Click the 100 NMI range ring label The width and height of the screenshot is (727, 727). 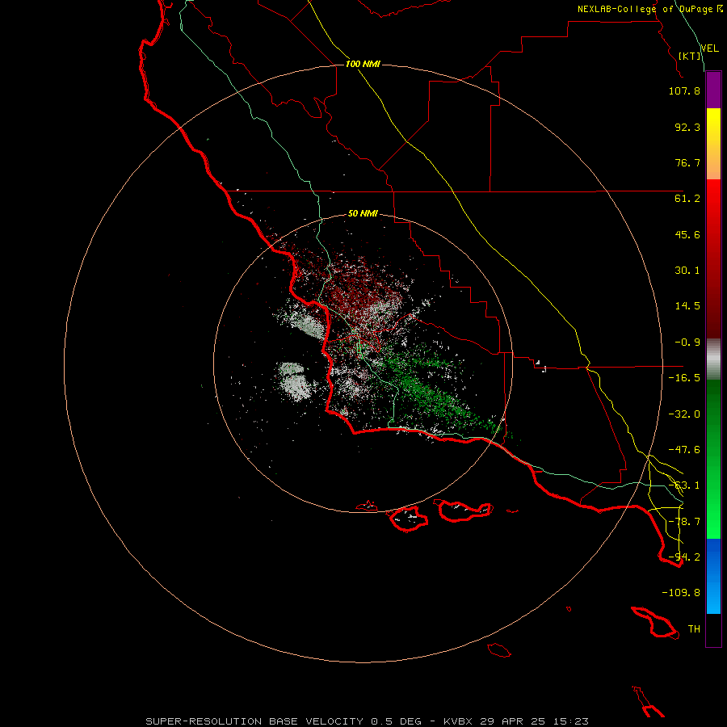click(363, 64)
